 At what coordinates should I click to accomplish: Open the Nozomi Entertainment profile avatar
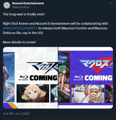[7, 5]
